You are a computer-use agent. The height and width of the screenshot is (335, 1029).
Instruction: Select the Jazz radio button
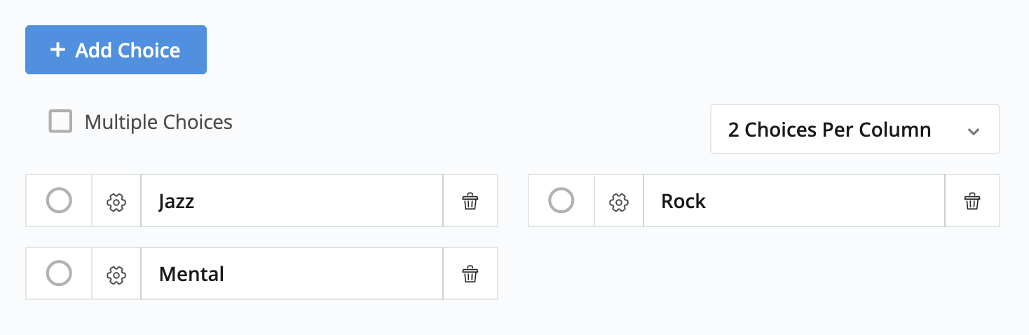tap(59, 201)
